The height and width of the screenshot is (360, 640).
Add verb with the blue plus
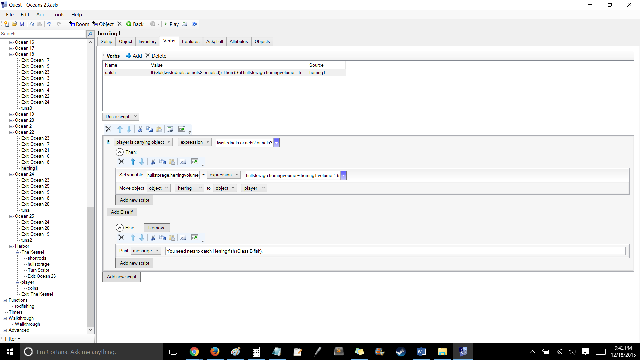[x=133, y=56]
